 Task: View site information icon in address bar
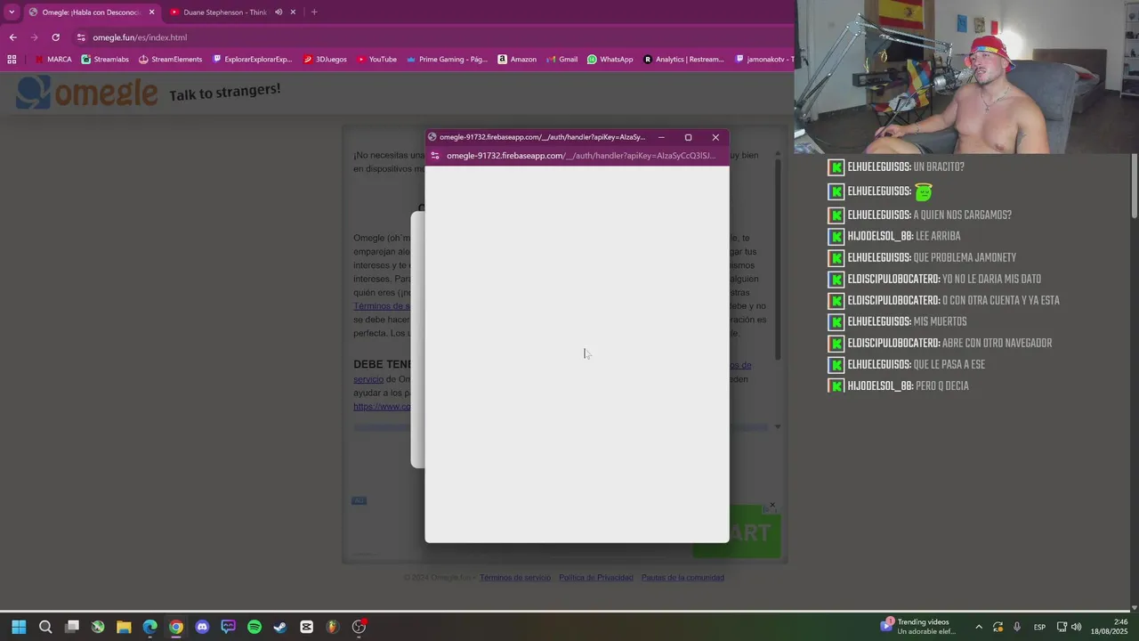(81, 37)
